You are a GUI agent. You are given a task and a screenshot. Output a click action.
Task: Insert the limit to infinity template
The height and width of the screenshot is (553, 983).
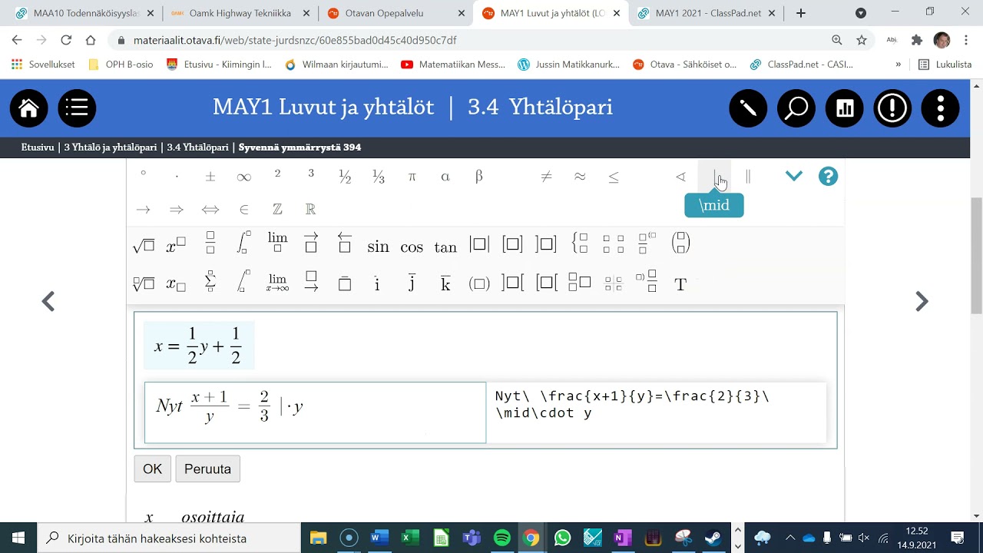(277, 283)
